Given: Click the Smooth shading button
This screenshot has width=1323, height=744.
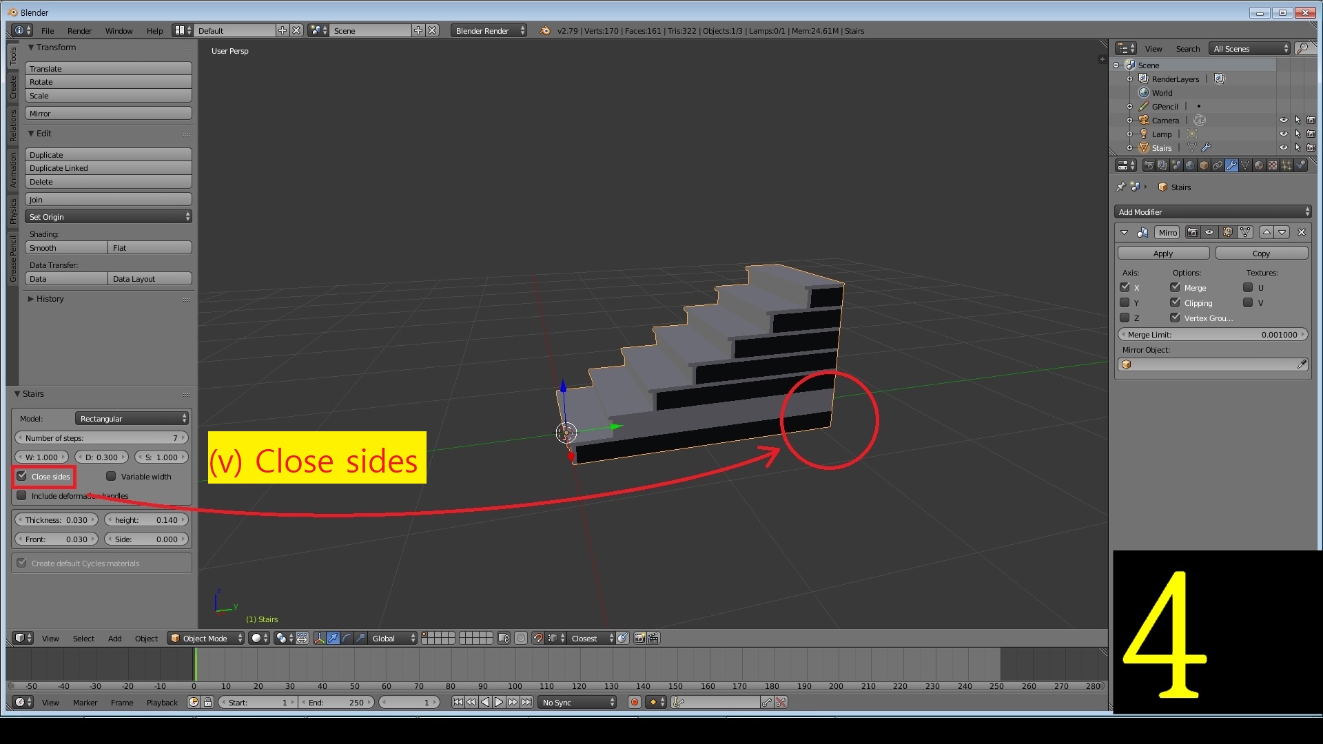Looking at the screenshot, I should pyautogui.click(x=66, y=247).
